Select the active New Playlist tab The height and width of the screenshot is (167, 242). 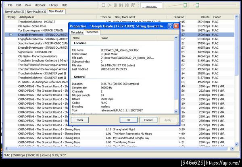(x=56, y=11)
